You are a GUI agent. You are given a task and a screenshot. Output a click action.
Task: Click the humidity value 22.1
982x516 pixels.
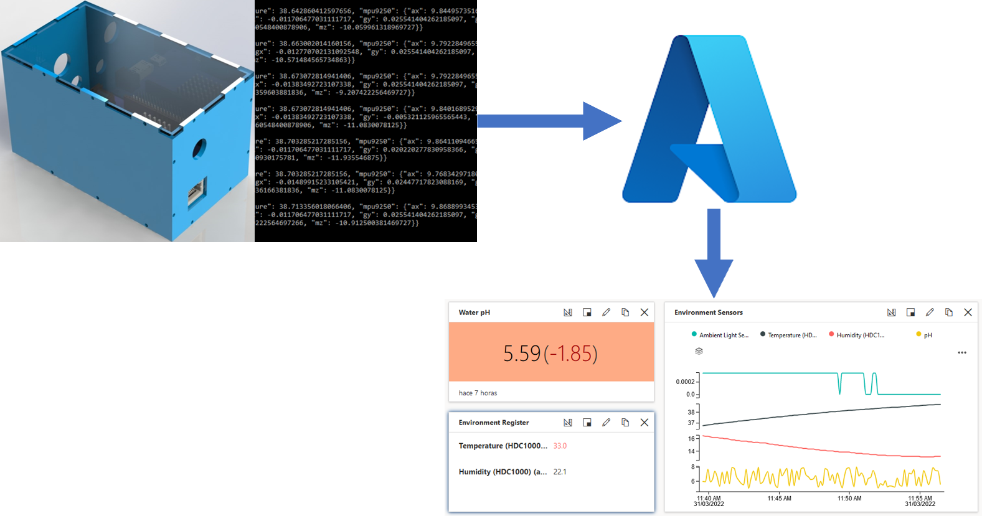(560, 472)
